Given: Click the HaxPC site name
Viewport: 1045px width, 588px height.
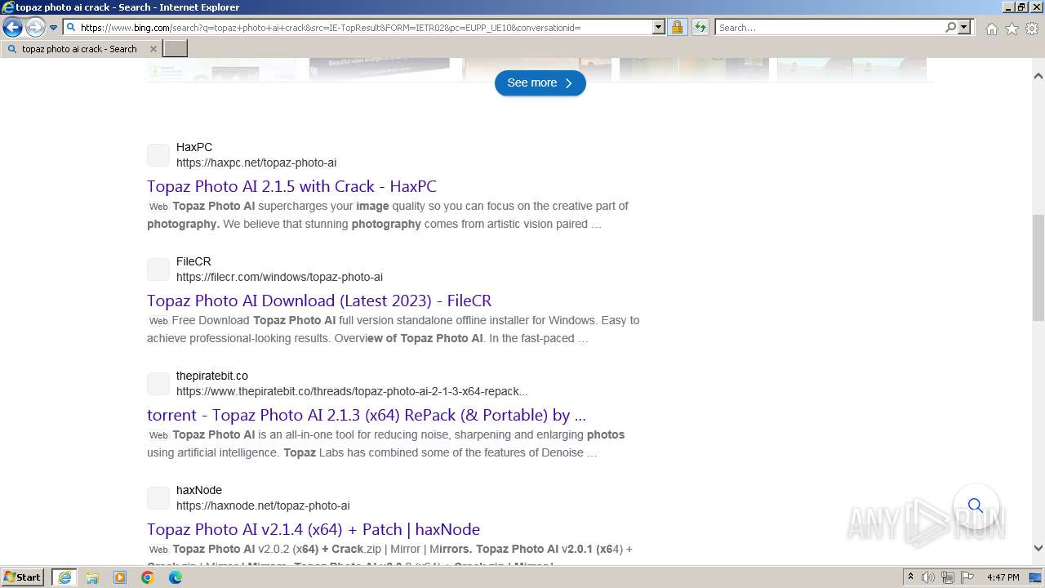Looking at the screenshot, I should click(194, 147).
